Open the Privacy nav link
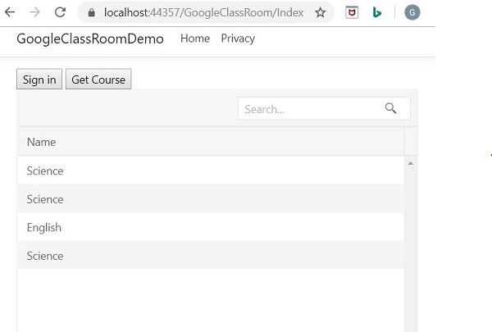This screenshot has height=332, width=492. tap(238, 39)
